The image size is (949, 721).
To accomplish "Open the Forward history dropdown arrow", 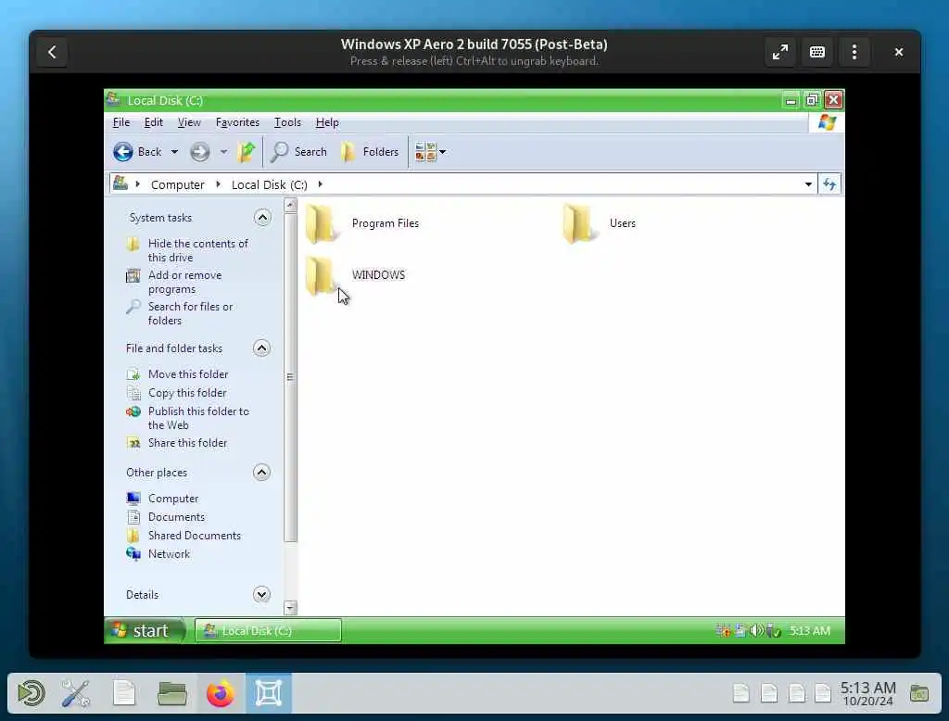I will point(224,152).
